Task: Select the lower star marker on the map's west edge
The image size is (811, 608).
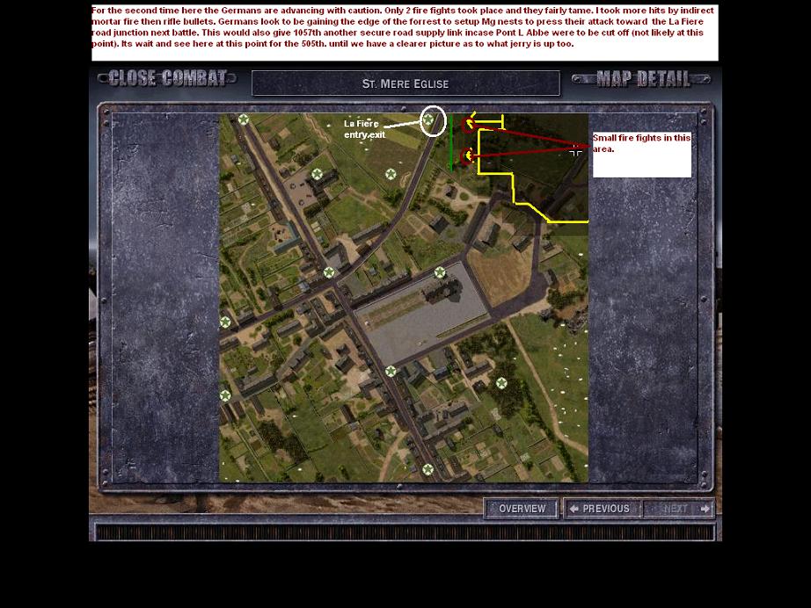Action: tap(225, 395)
